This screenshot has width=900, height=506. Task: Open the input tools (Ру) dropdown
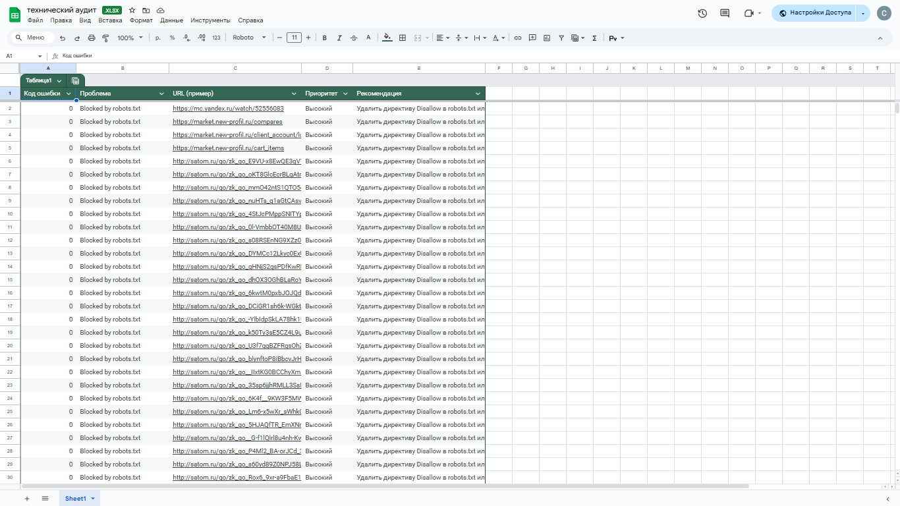coord(617,38)
